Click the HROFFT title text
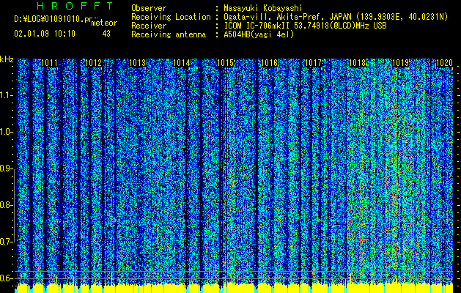The width and height of the screenshot is (461, 293). coord(75,6)
